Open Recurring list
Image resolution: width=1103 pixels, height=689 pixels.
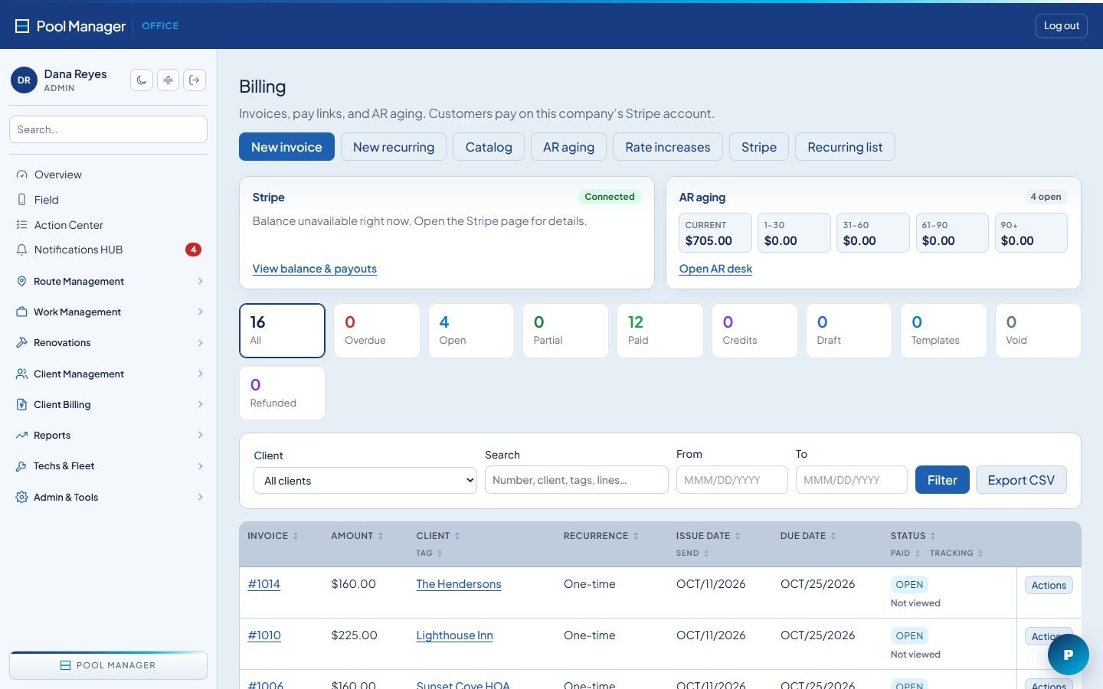845,147
